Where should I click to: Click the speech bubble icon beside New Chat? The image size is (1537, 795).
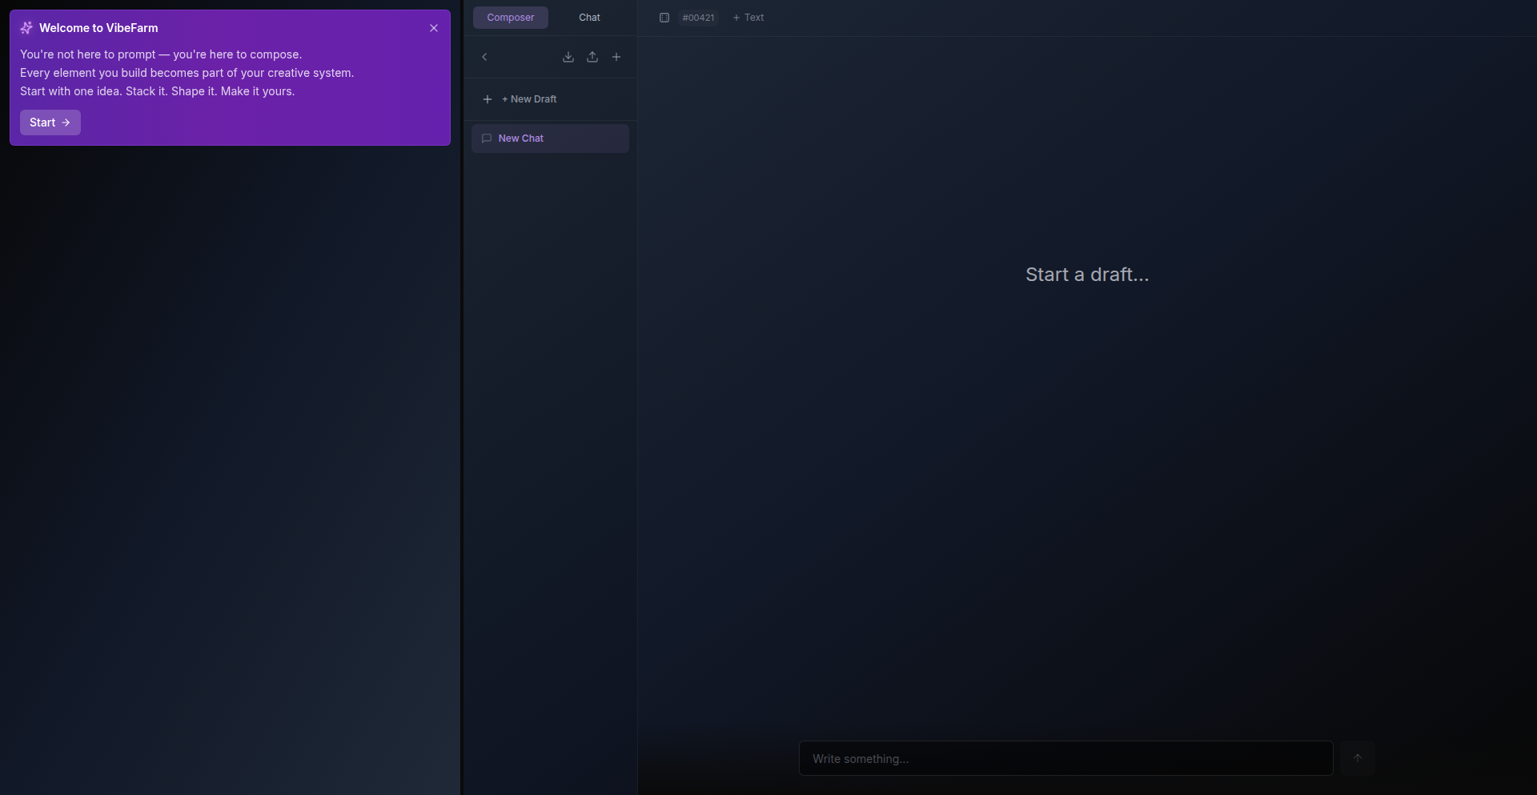(487, 139)
